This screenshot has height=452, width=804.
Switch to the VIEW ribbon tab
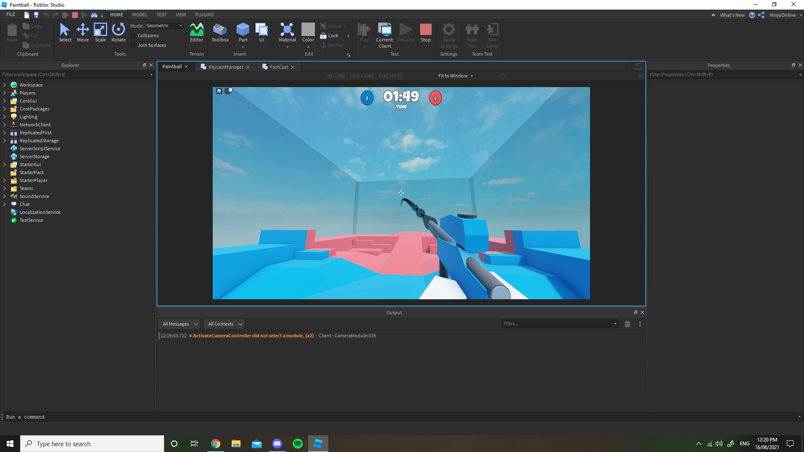[x=181, y=15]
